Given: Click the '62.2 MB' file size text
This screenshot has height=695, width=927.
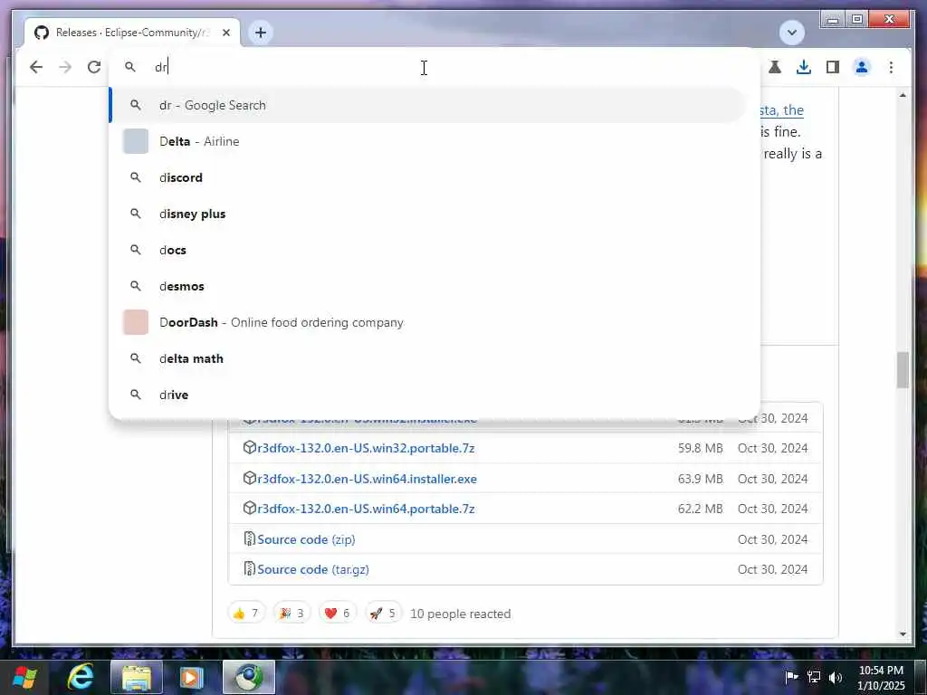Looking at the screenshot, I should tap(701, 509).
